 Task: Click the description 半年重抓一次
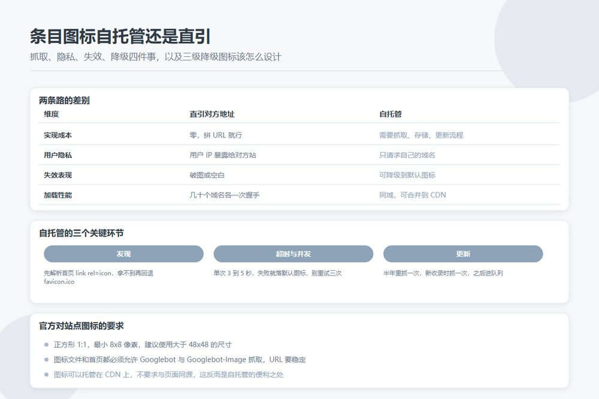[x=443, y=273]
